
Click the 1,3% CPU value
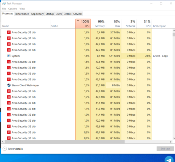point(87,85)
